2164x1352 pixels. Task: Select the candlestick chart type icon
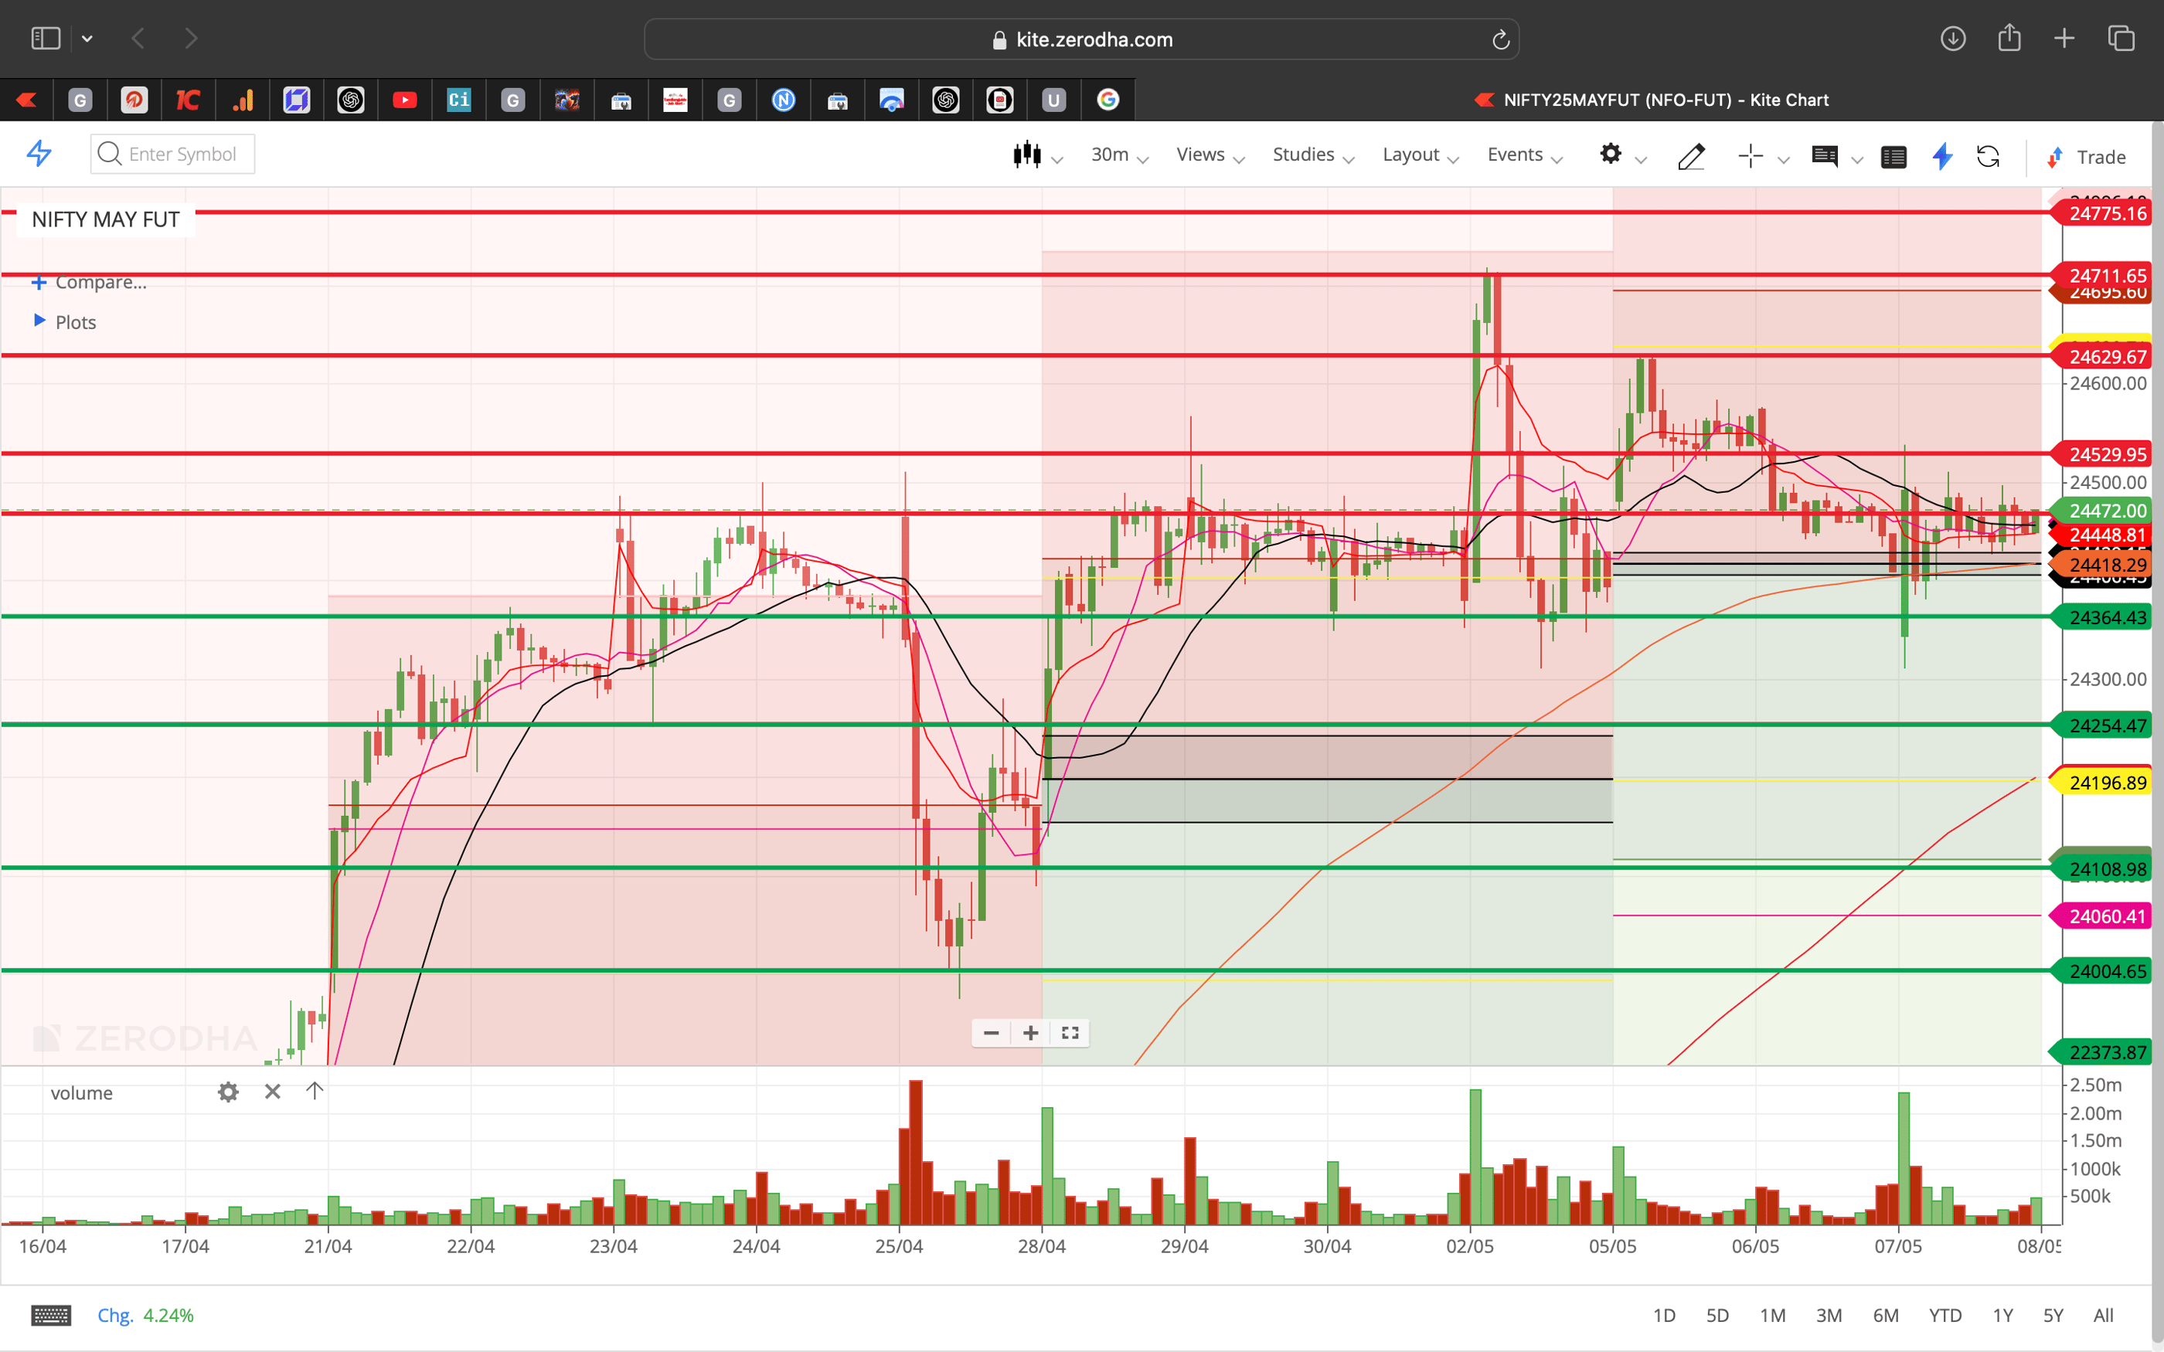[x=1027, y=154]
